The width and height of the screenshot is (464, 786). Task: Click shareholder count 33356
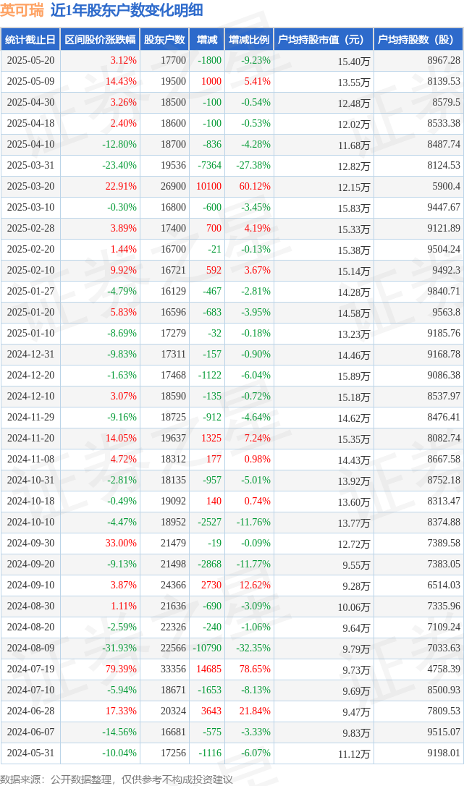tap(173, 669)
